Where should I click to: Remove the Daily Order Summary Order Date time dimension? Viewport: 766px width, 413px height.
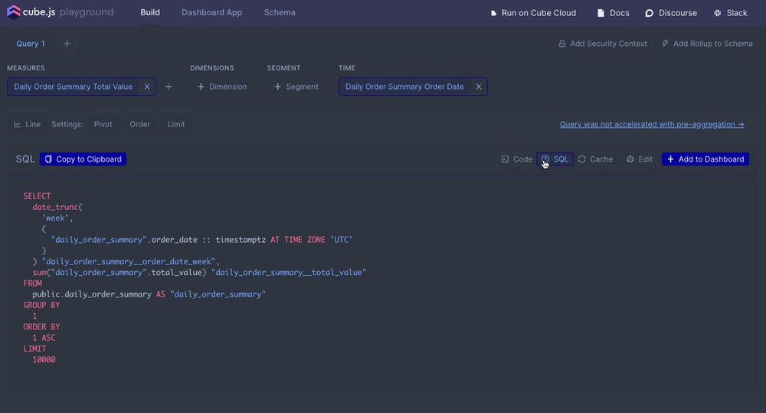[x=479, y=87]
